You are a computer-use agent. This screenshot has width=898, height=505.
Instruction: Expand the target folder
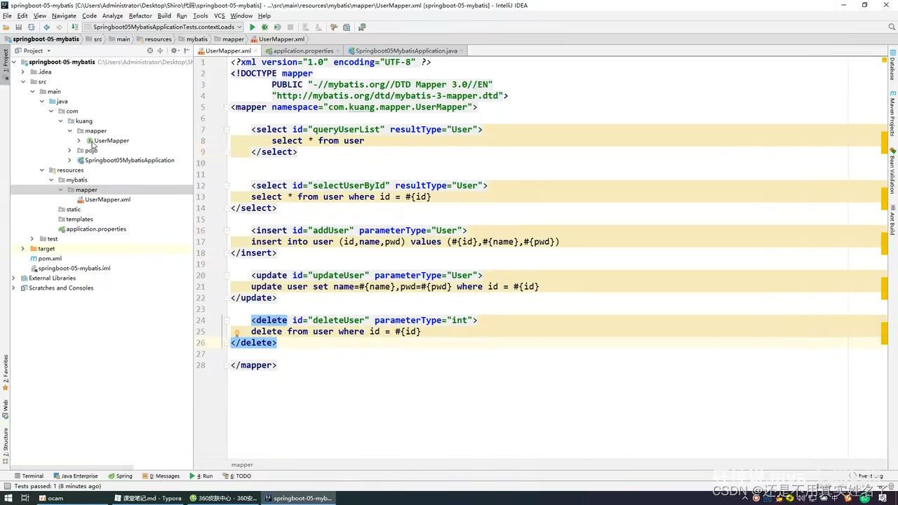pos(22,248)
